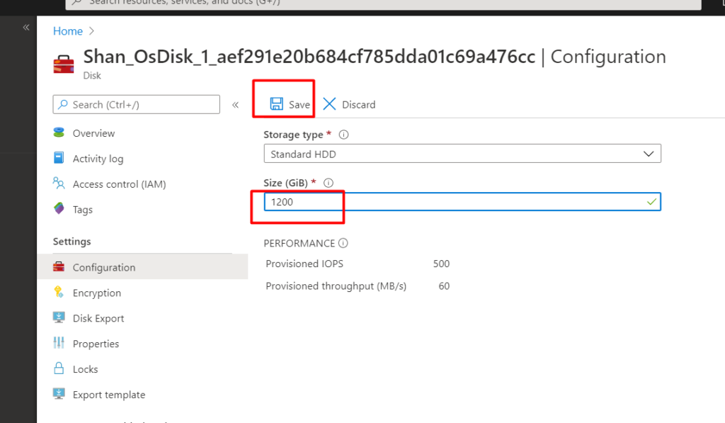The width and height of the screenshot is (725, 423).
Task: Click the Access control (IAM) icon
Action: coord(60,184)
